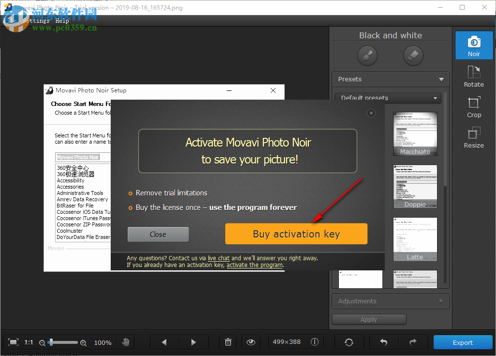496x356 pixels.
Task: Keep Noir tab active in sidebar
Action: [474, 45]
